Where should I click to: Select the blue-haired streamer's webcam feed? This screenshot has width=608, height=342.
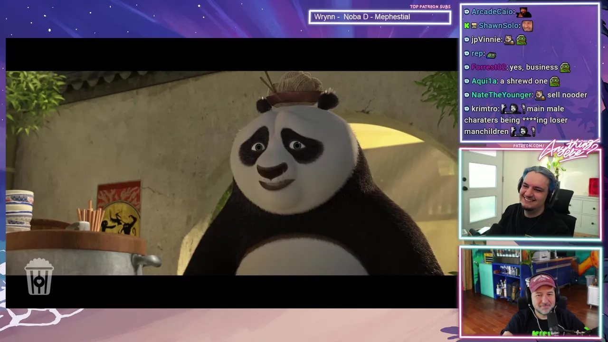click(x=530, y=193)
